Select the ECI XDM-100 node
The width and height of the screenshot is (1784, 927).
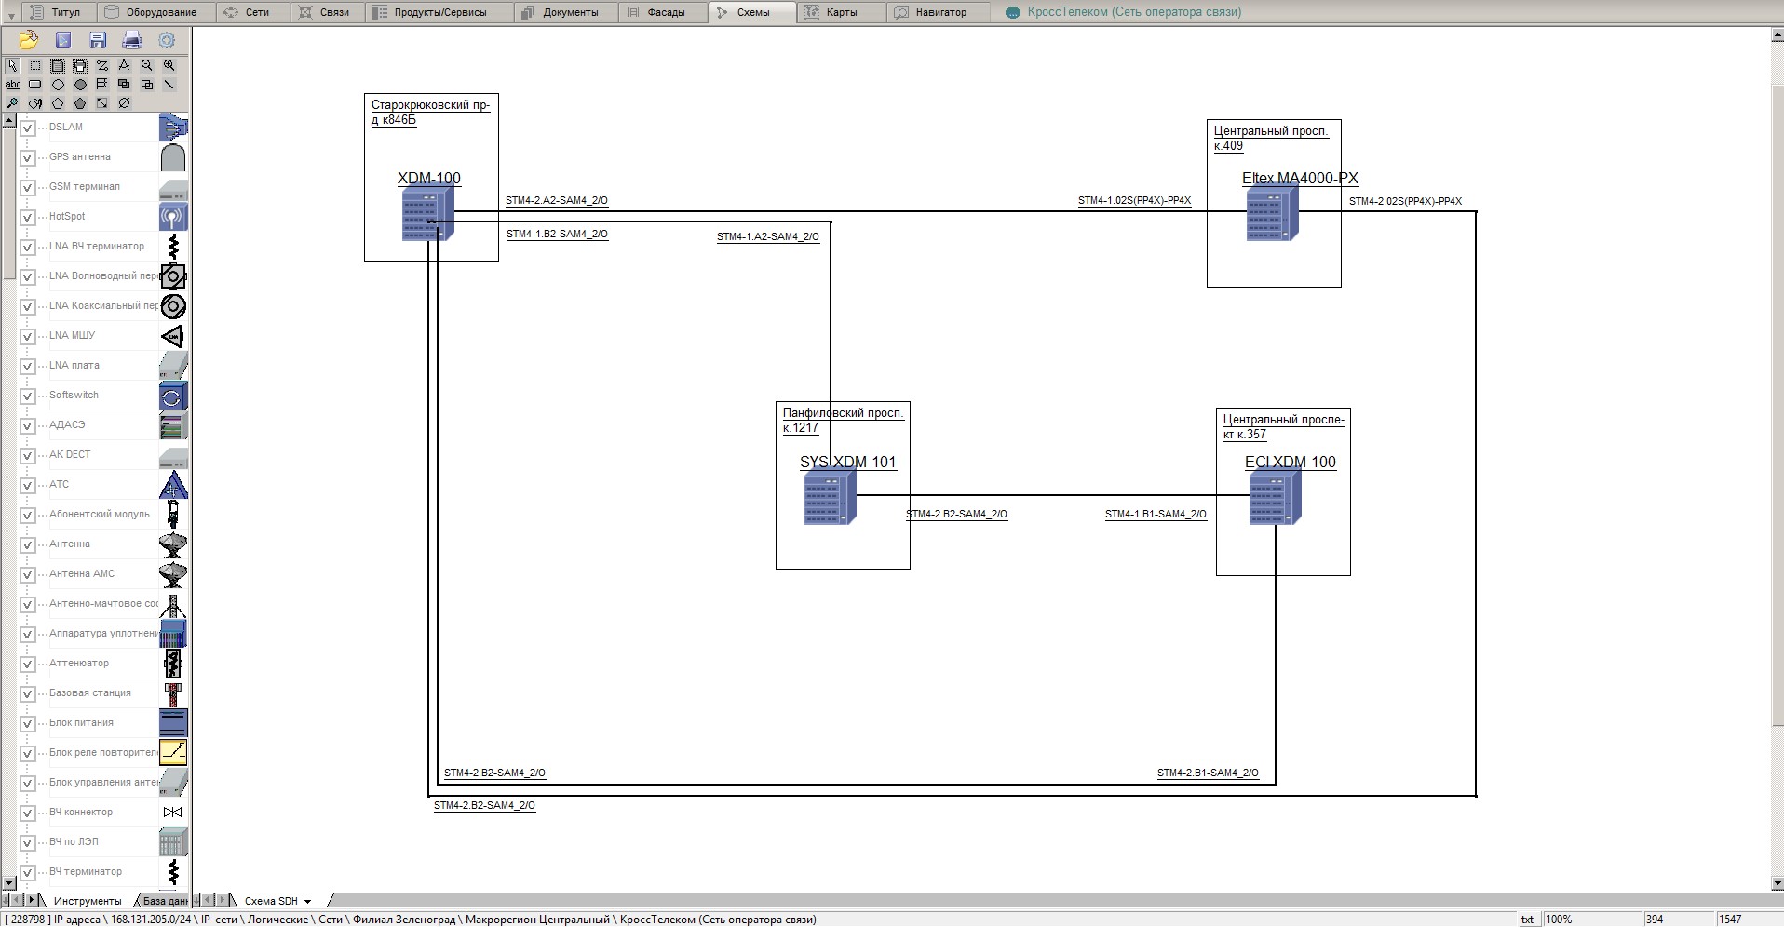[x=1275, y=497]
